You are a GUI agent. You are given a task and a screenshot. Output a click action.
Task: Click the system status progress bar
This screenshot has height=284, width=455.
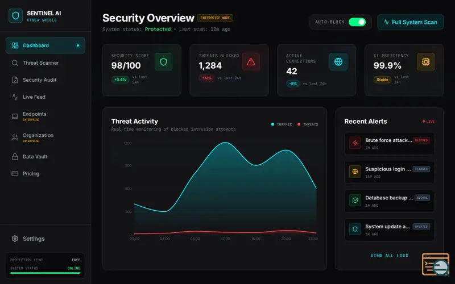point(45,273)
